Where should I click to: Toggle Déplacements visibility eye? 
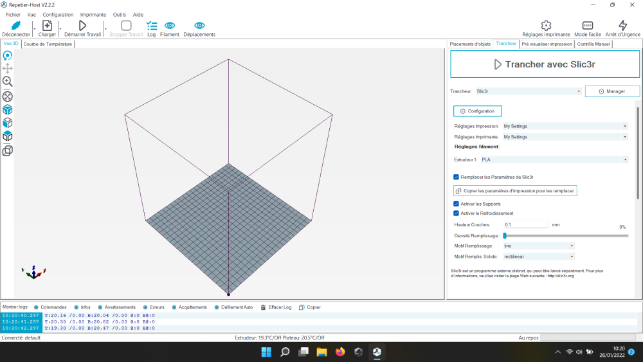(199, 26)
